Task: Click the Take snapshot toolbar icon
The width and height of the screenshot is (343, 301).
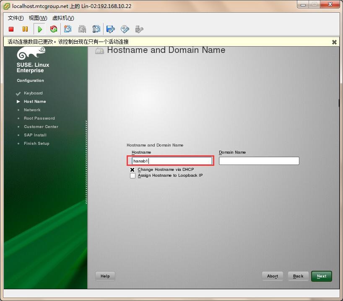Action: 68,29
